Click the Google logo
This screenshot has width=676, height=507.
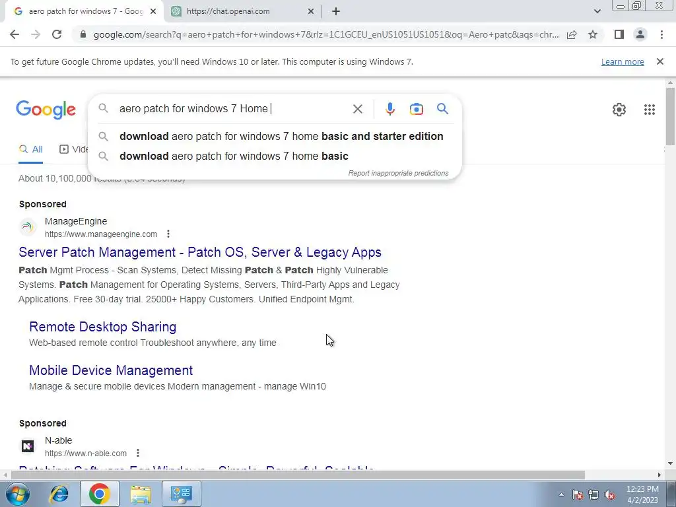(46, 110)
